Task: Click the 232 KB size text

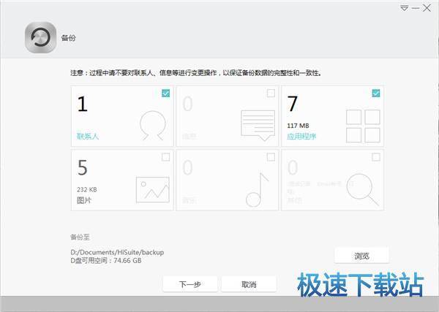Action: [87, 189]
